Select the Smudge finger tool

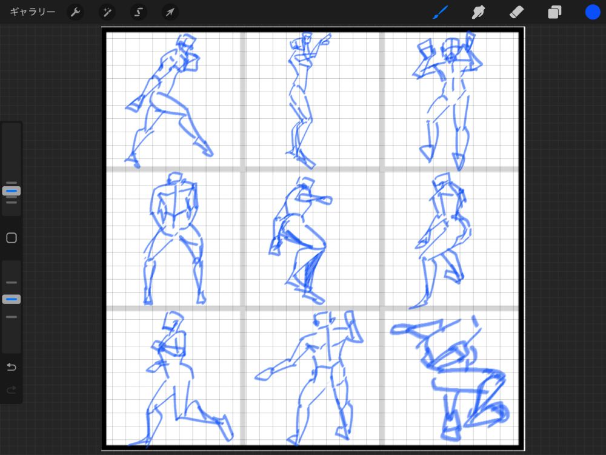coord(478,12)
